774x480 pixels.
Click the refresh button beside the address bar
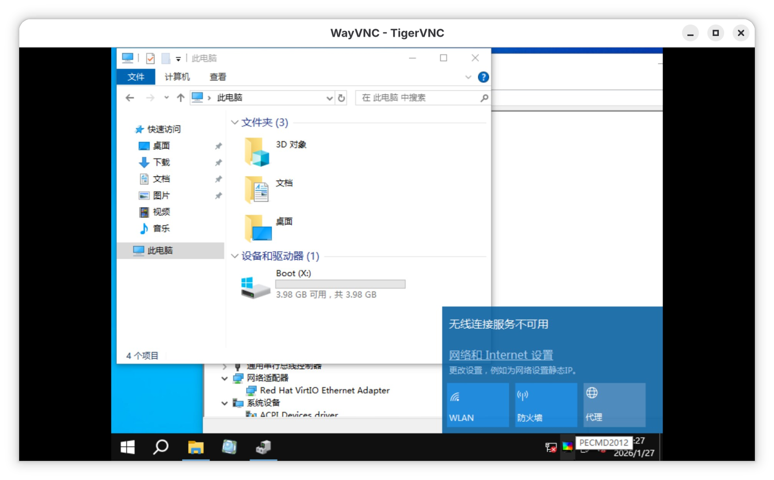(341, 98)
